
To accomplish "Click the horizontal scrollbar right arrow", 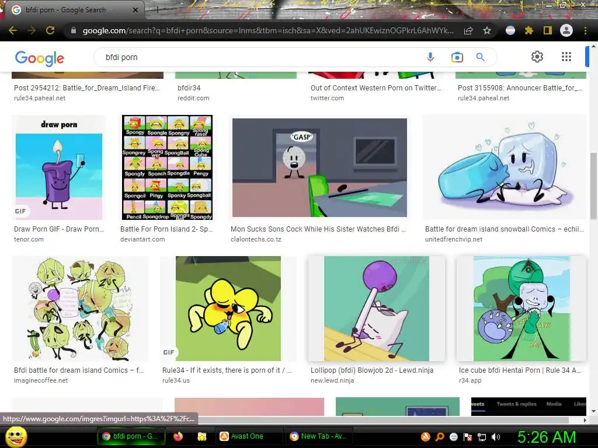I will point(585,420).
